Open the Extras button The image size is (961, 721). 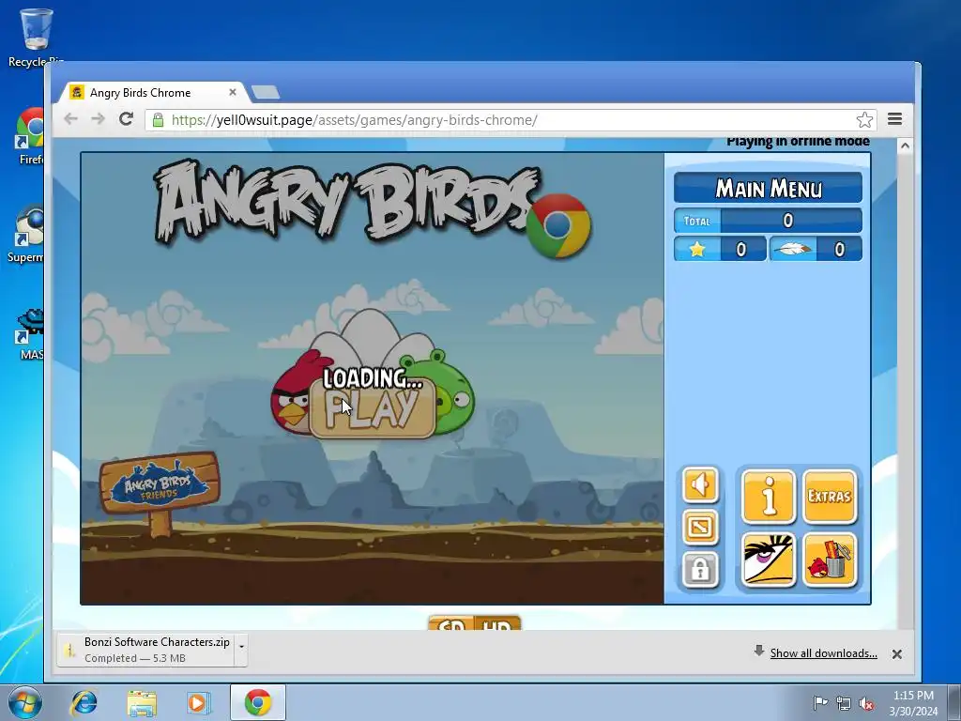[x=830, y=496]
